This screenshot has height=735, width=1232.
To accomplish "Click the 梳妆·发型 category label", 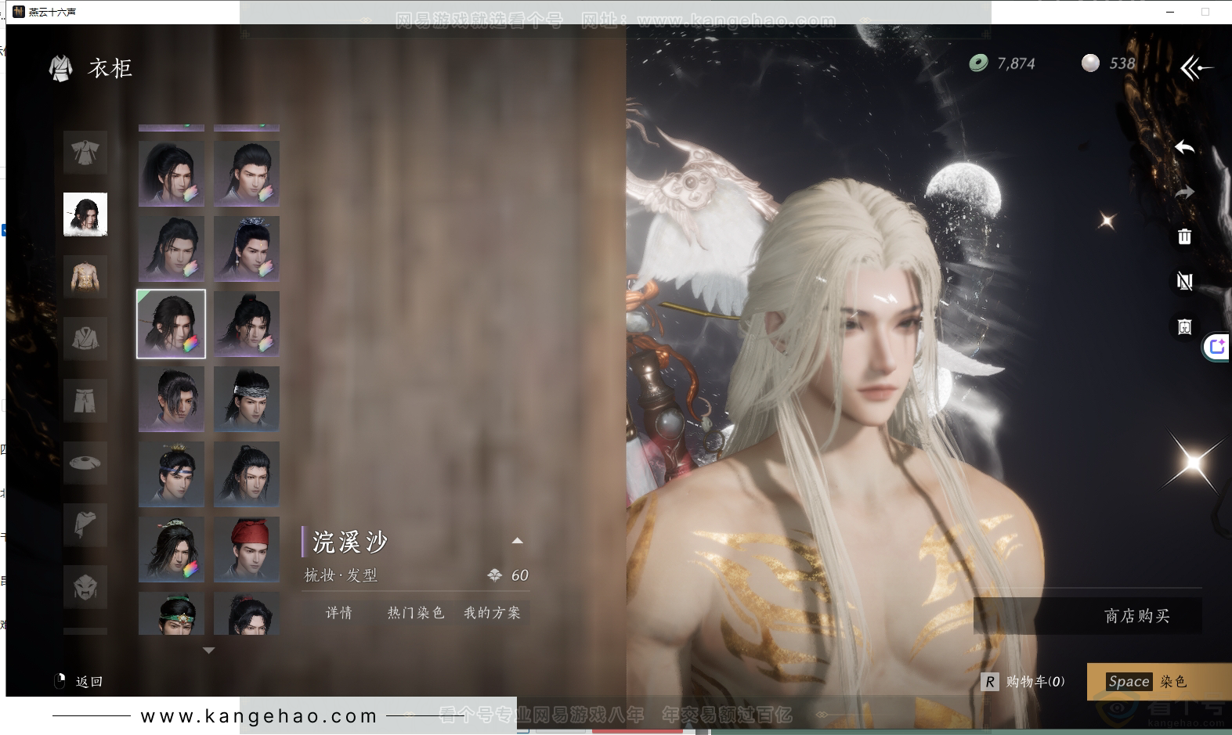I will coord(341,575).
